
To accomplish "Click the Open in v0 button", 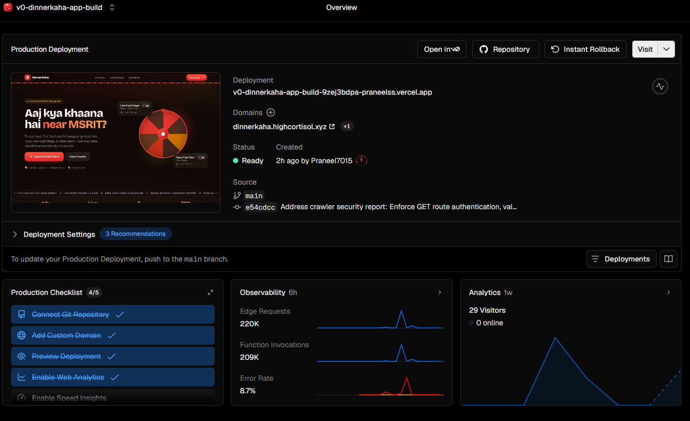I will point(442,49).
